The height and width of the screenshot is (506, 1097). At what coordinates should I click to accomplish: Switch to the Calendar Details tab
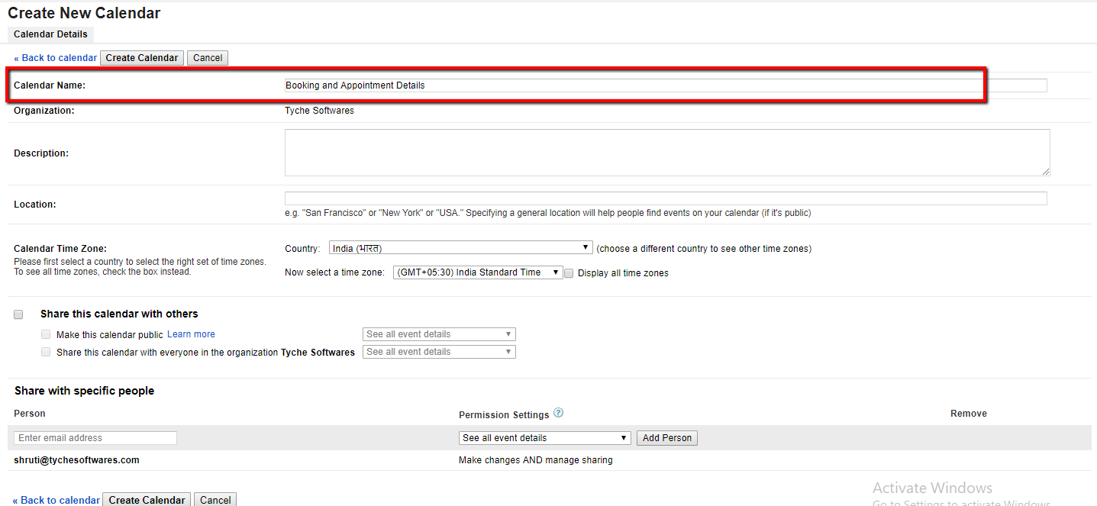[x=50, y=34]
